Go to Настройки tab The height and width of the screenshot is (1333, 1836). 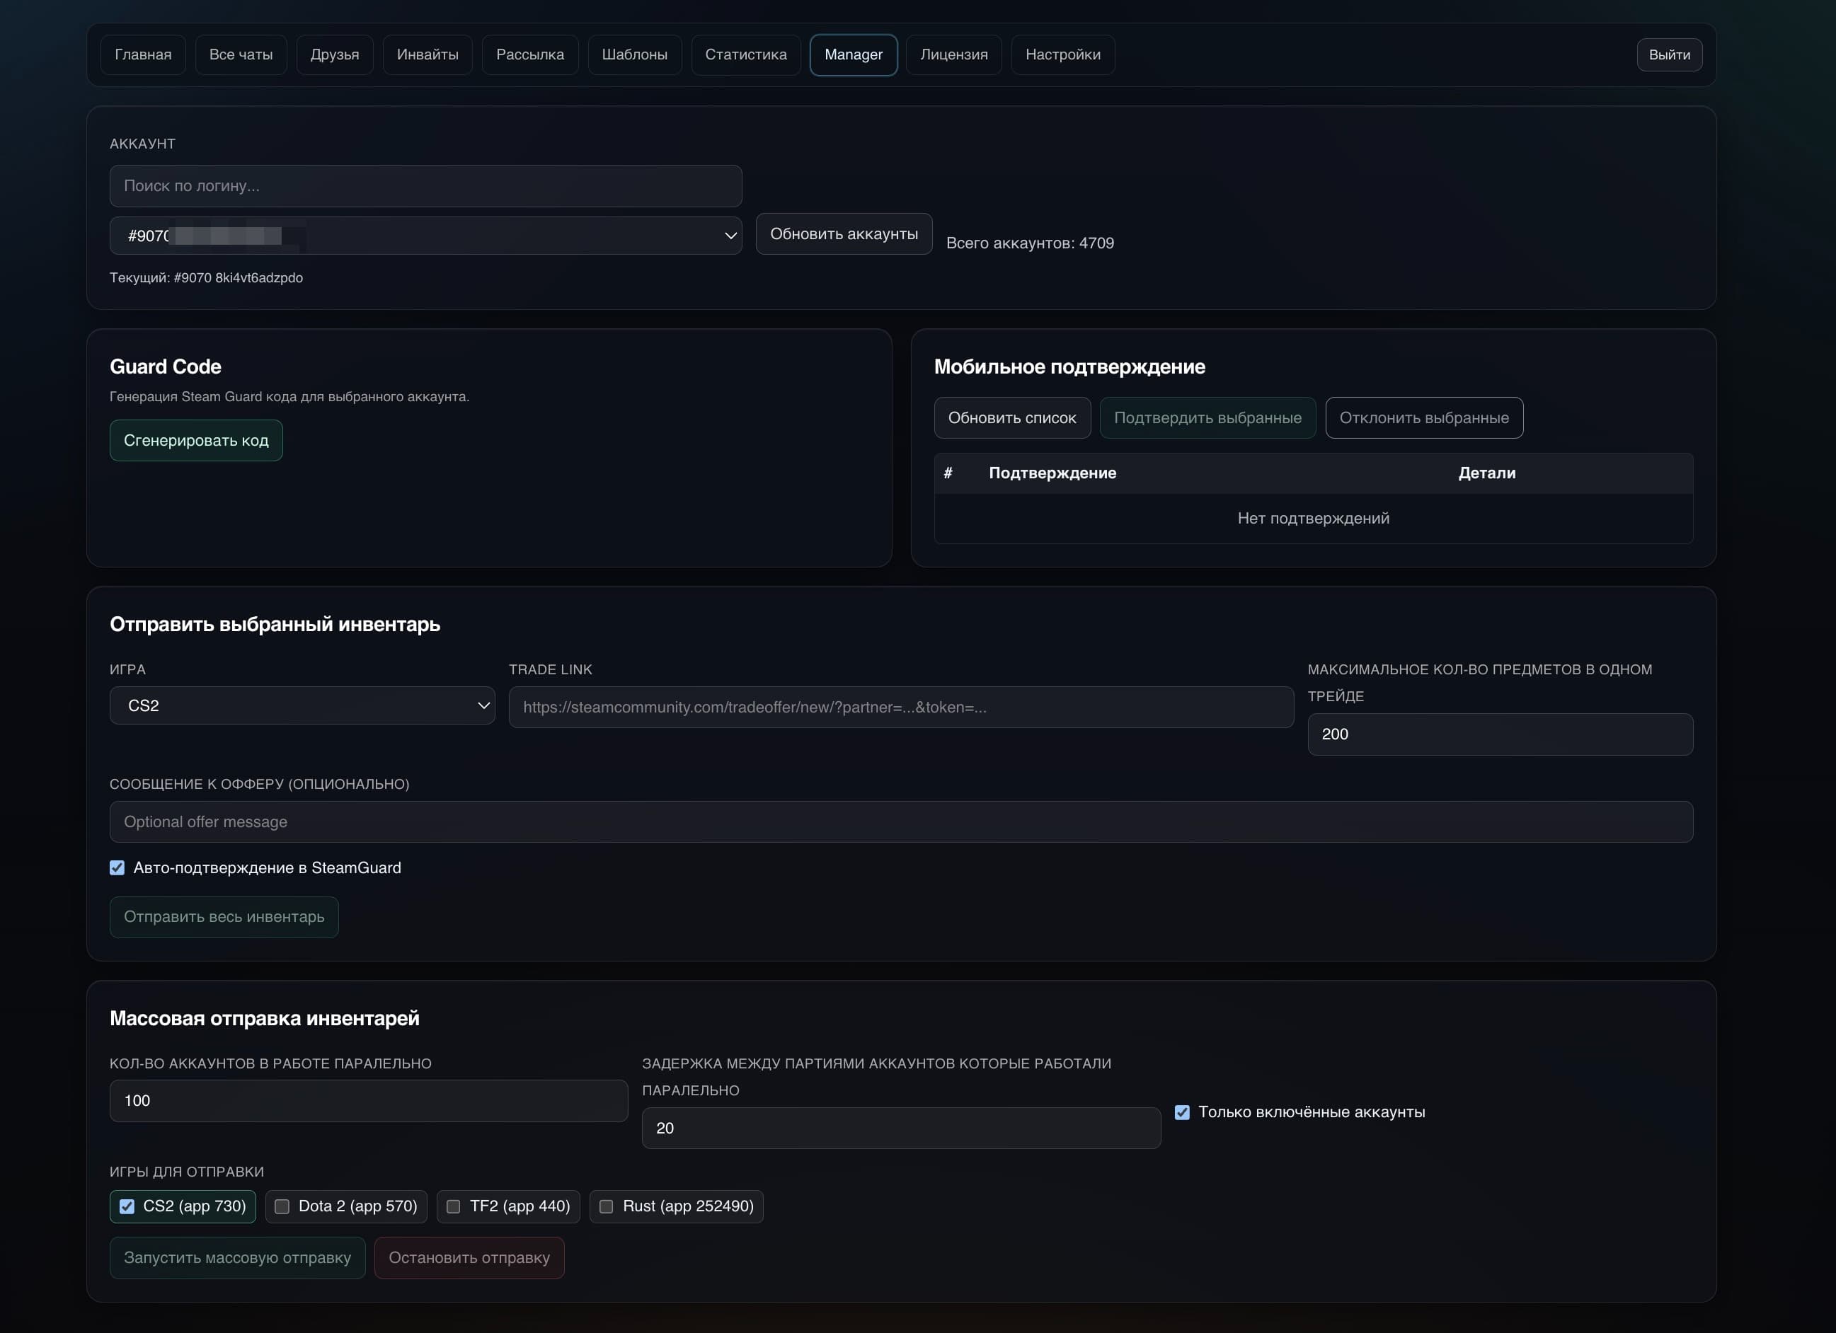[1063, 55]
